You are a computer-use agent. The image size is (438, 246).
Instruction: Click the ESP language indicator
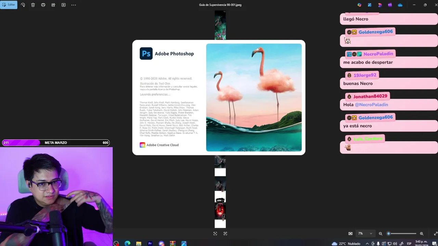pyautogui.click(x=409, y=244)
